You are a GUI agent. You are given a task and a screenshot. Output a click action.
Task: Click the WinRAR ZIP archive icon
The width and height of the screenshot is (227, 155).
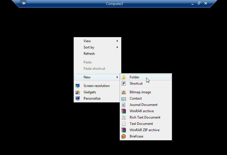point(123,130)
